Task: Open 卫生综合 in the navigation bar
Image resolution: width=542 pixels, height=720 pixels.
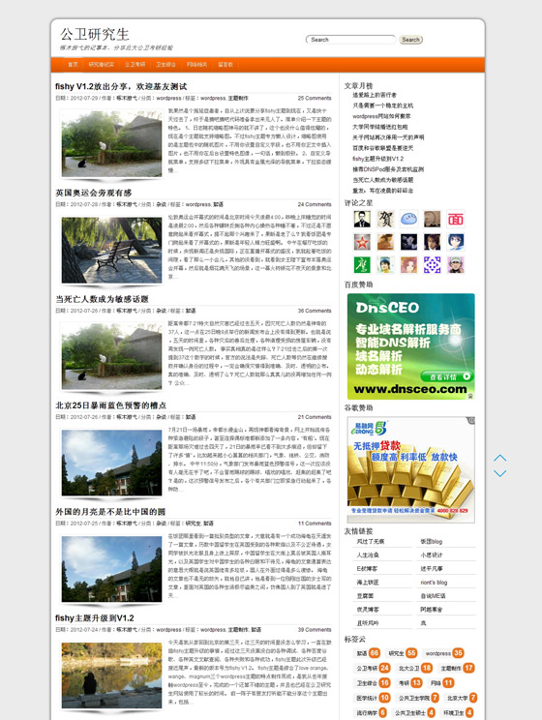Action: coord(166,65)
